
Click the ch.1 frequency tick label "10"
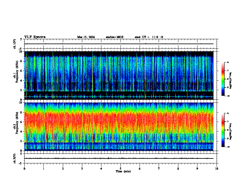click(x=21, y=52)
